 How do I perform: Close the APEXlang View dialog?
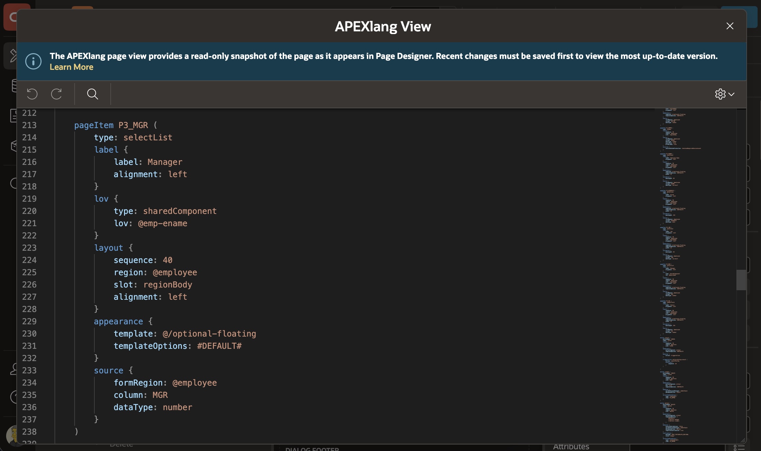730,26
